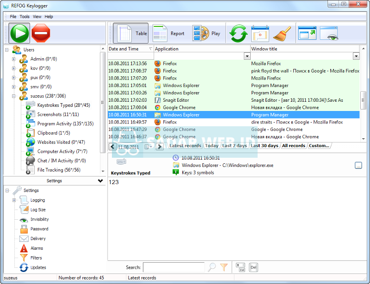Expand the Admin user node

(x=14, y=59)
